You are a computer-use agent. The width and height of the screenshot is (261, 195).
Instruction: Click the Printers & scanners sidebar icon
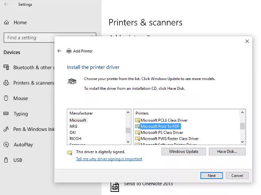[x=6, y=83]
